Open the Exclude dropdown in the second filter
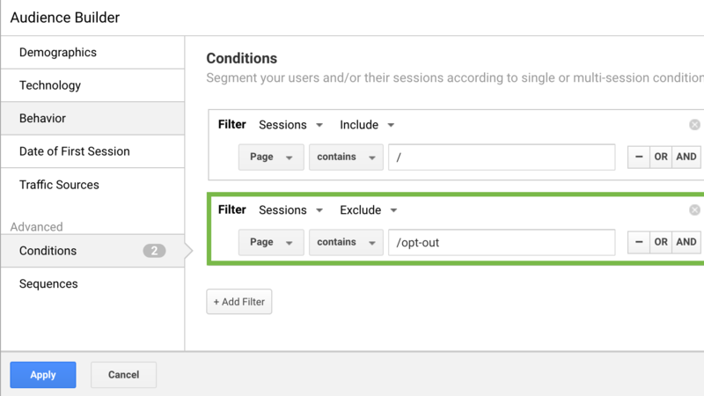 pyautogui.click(x=369, y=210)
